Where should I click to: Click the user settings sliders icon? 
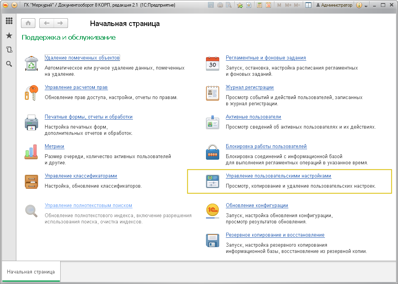coord(213,181)
